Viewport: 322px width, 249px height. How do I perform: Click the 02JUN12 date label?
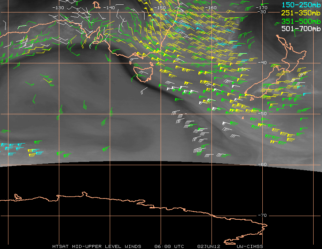(209, 246)
